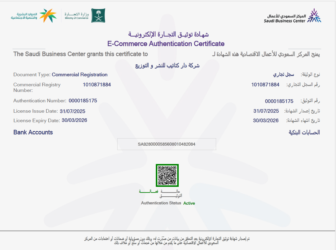The image size is (336, 250).
Task: Click the QR code with green border
Action: pyautogui.click(x=167, y=175)
